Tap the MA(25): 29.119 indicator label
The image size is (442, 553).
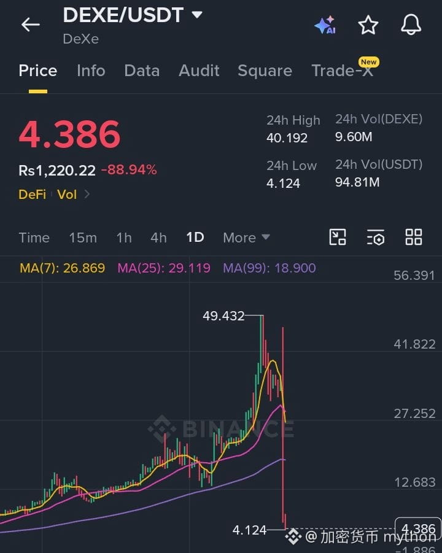point(164,268)
